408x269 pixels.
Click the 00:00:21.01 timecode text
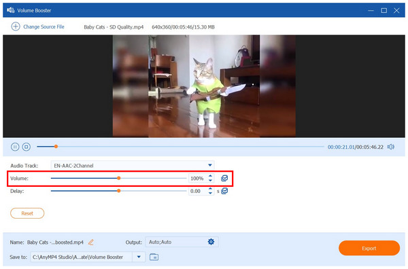pos(341,147)
